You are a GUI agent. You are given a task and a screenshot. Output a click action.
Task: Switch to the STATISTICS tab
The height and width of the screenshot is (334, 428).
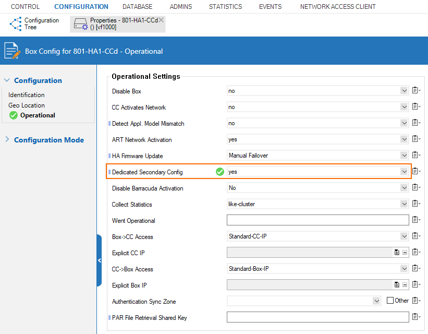coord(225,7)
